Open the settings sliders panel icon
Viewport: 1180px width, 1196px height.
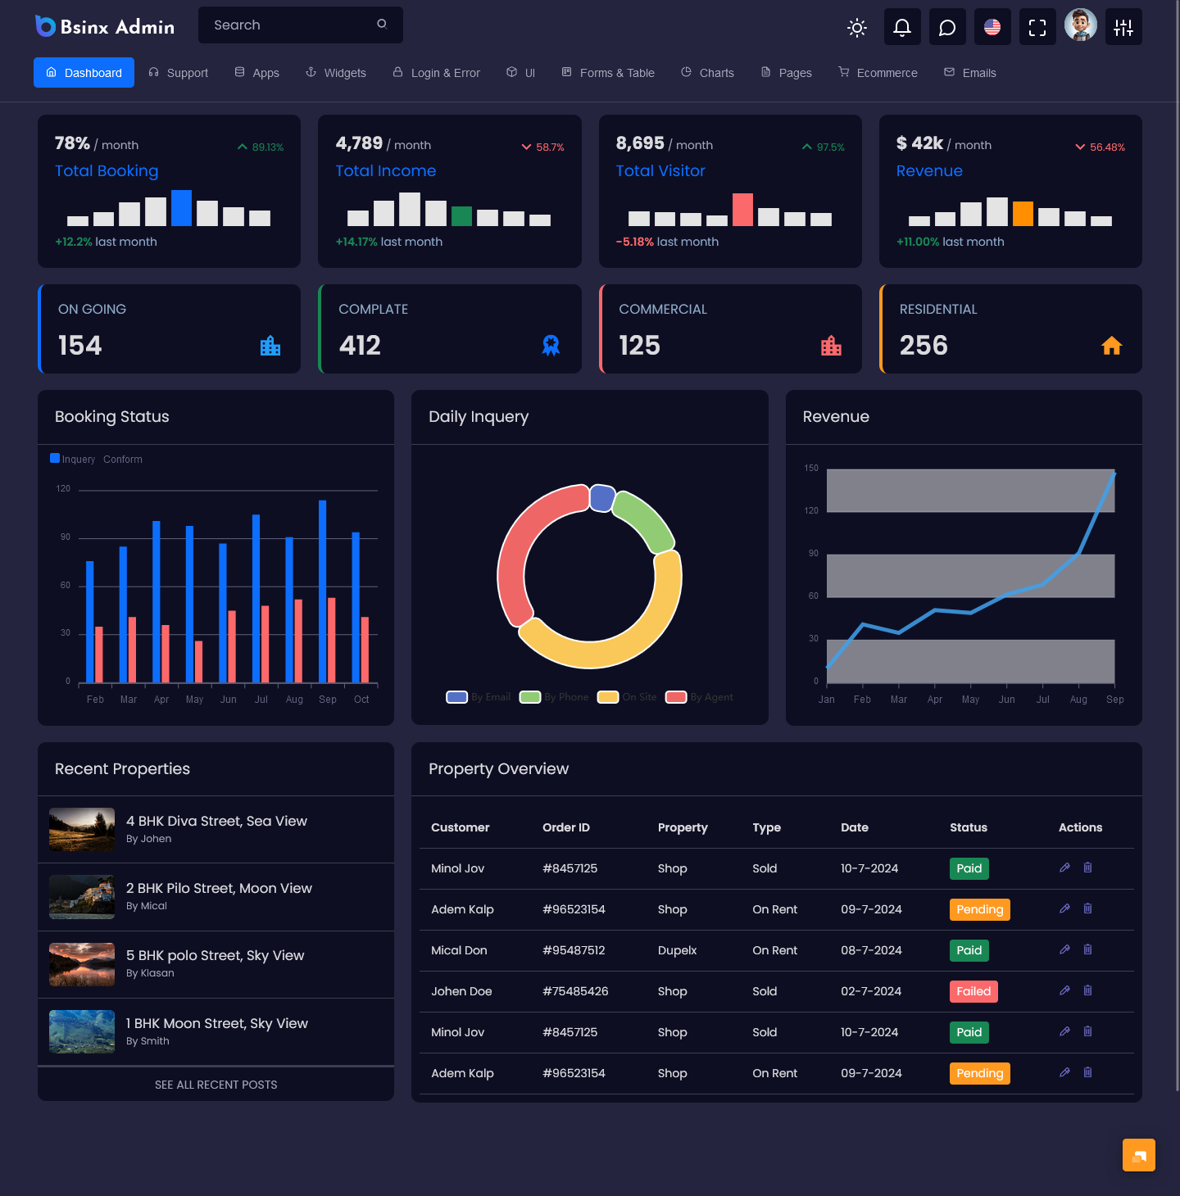point(1123,27)
